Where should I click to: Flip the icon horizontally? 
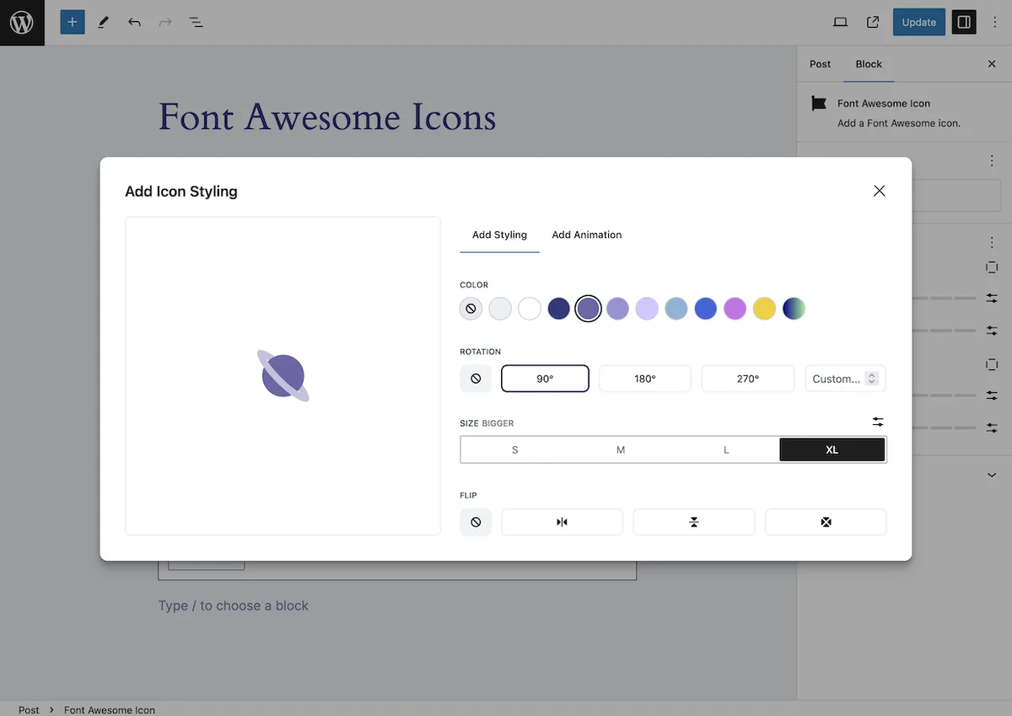click(x=562, y=522)
